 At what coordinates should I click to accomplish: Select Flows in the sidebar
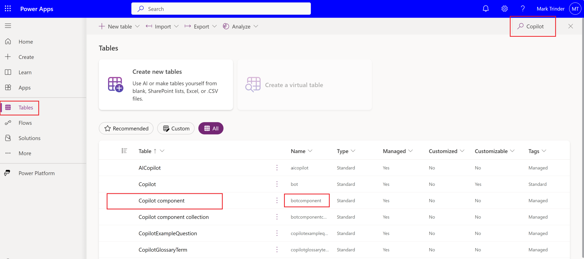(25, 123)
